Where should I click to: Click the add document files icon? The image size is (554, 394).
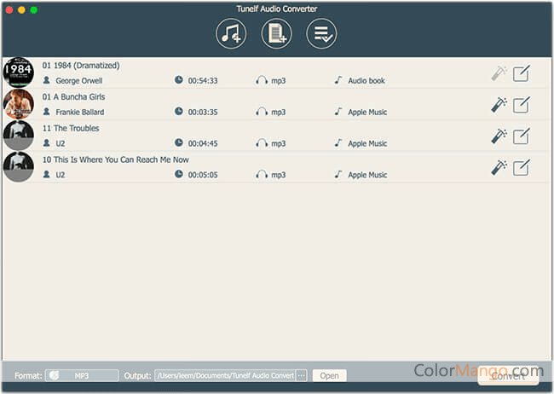tap(277, 34)
